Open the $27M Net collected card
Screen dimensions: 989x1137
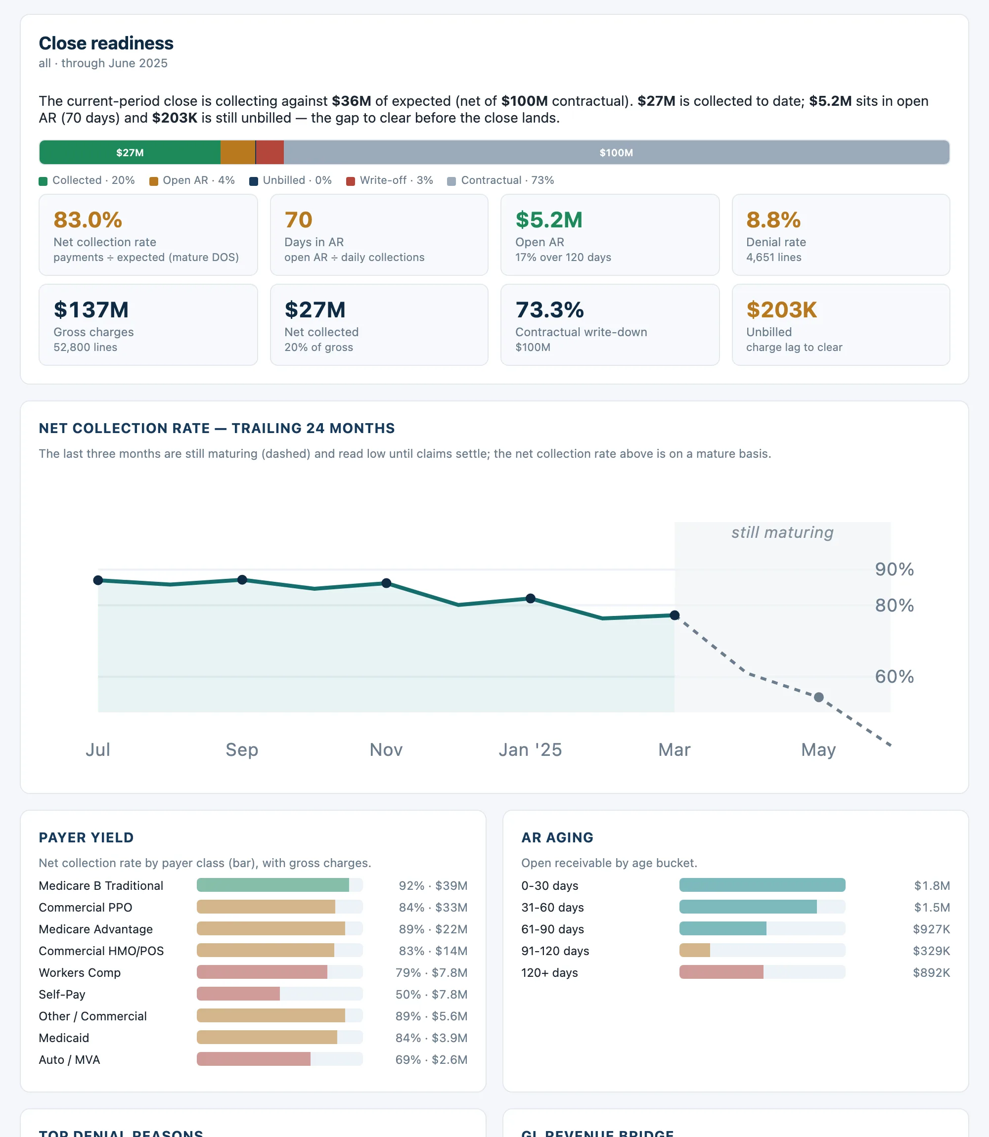379,325
